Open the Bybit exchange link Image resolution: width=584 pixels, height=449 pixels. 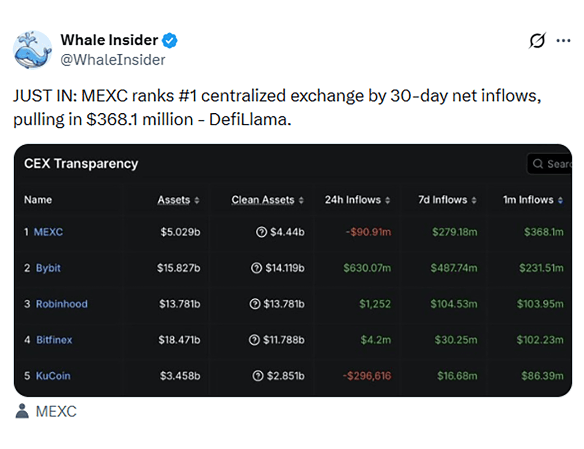tap(48, 268)
